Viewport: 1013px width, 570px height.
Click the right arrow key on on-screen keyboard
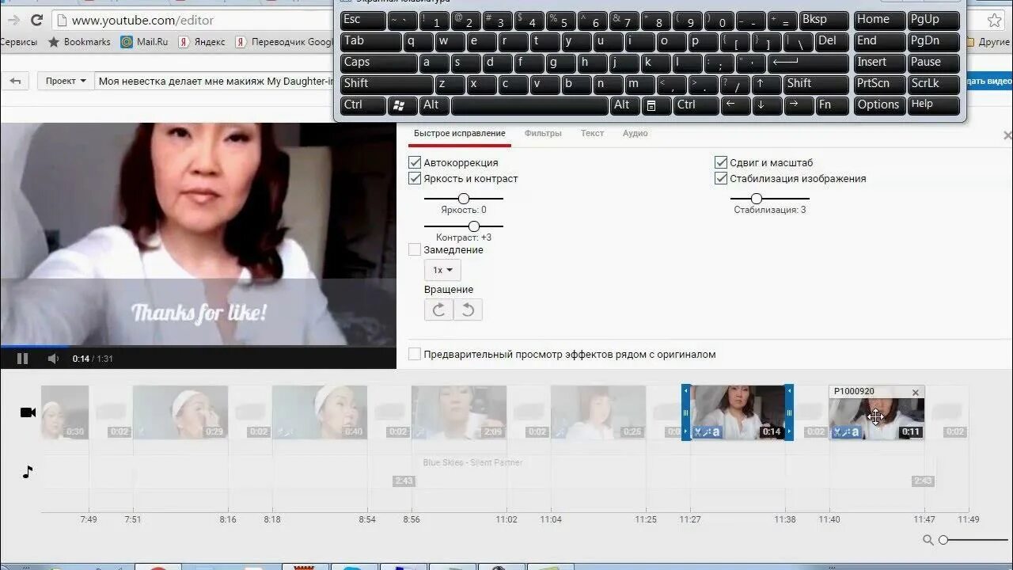pos(797,104)
